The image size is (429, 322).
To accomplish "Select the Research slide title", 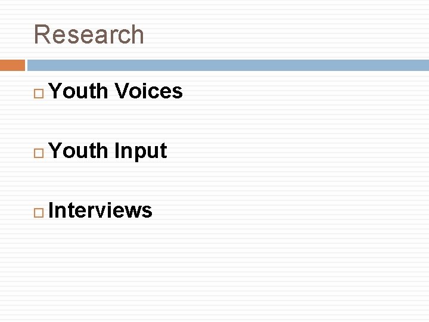I will pos(89,35).
